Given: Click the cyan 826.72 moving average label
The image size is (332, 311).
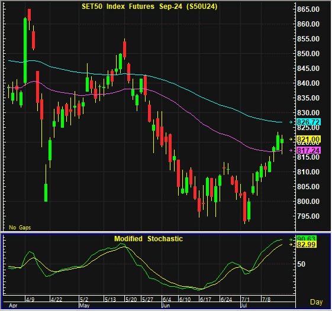Looking at the screenshot, I should pos(308,122).
